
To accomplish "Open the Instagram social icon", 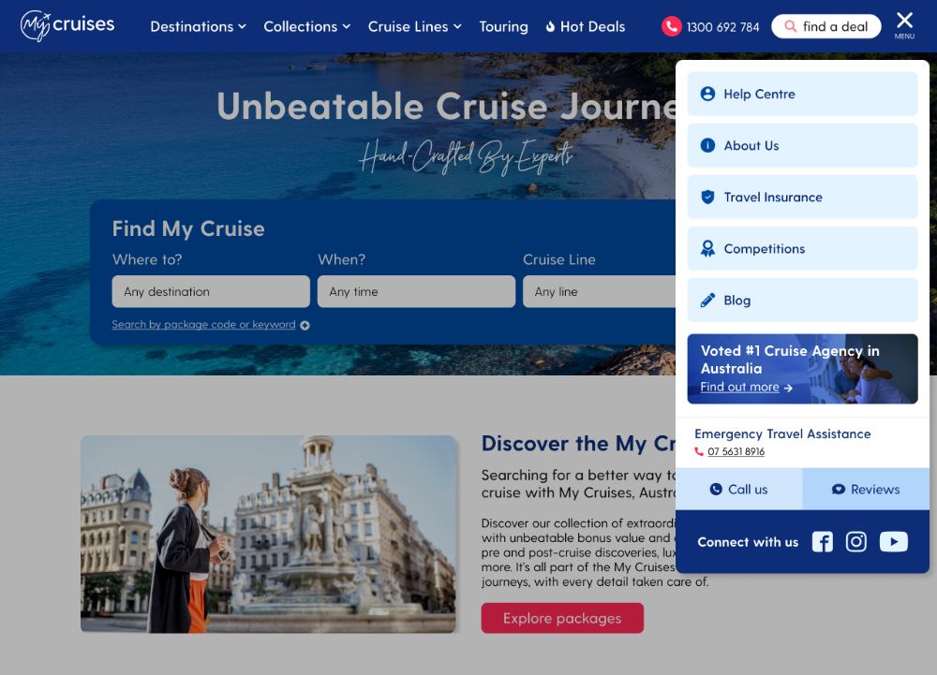I will (855, 542).
